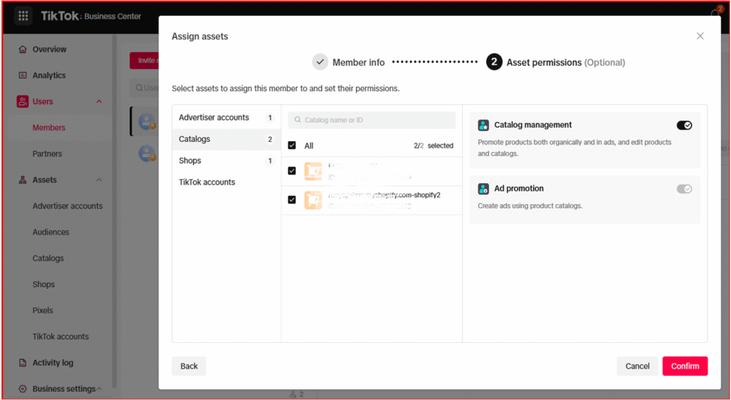Uncheck the All catalogs checkbox
Image resolution: width=731 pixels, height=400 pixels.
[292, 145]
